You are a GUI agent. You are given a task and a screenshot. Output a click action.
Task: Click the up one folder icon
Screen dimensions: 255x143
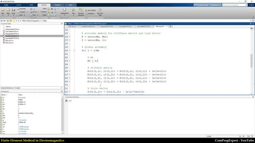[x=8, y=21]
